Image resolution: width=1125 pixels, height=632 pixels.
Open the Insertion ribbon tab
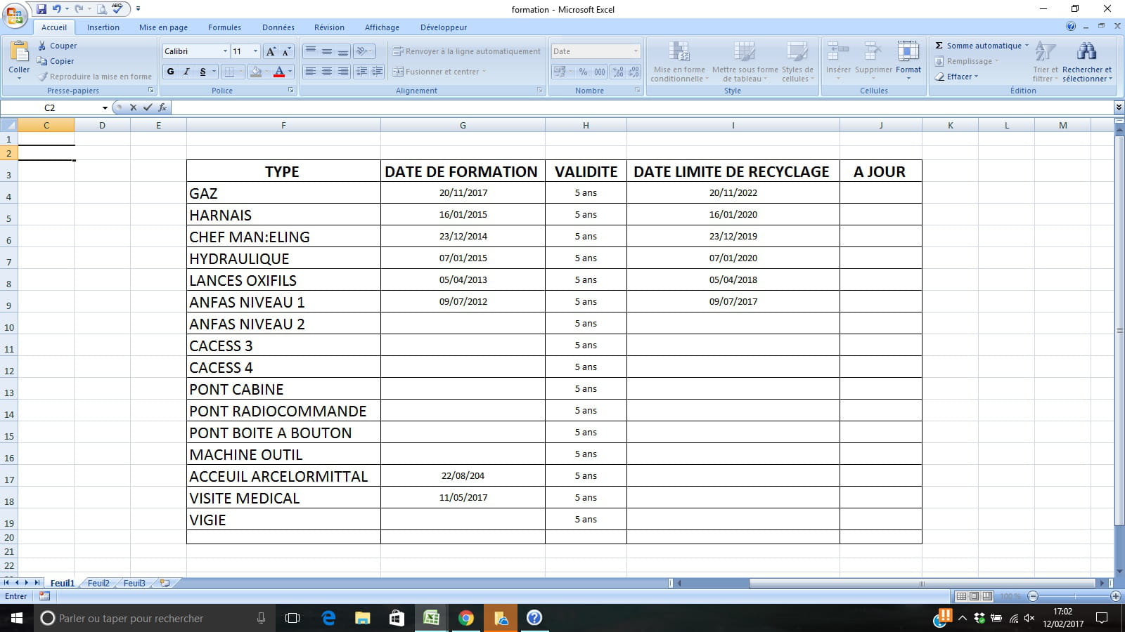click(103, 27)
